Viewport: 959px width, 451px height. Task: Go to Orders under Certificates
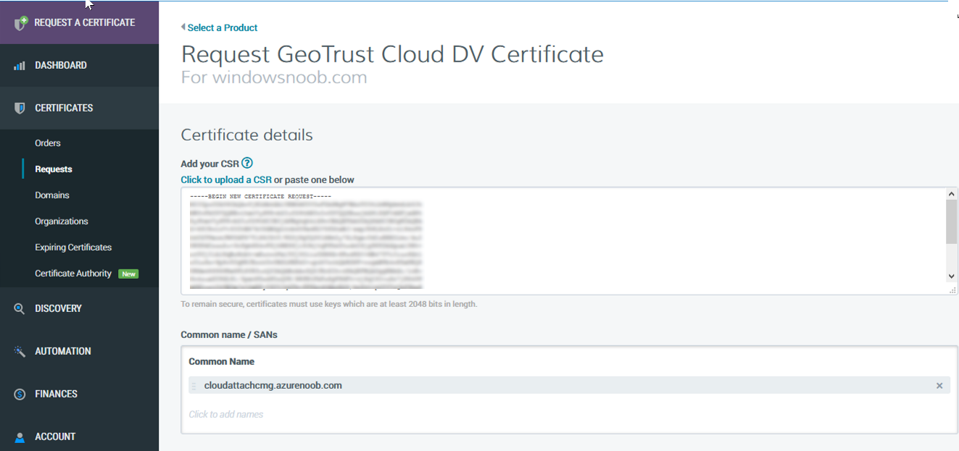tap(48, 143)
